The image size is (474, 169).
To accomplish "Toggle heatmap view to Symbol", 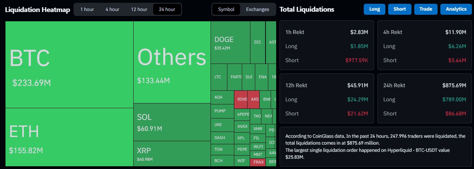I will (x=226, y=9).
